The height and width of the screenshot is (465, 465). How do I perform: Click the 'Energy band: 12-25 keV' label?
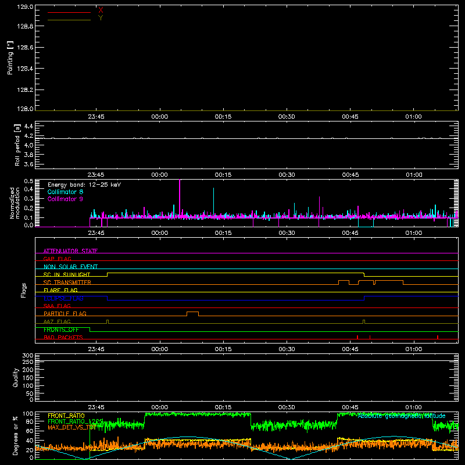tap(84, 185)
